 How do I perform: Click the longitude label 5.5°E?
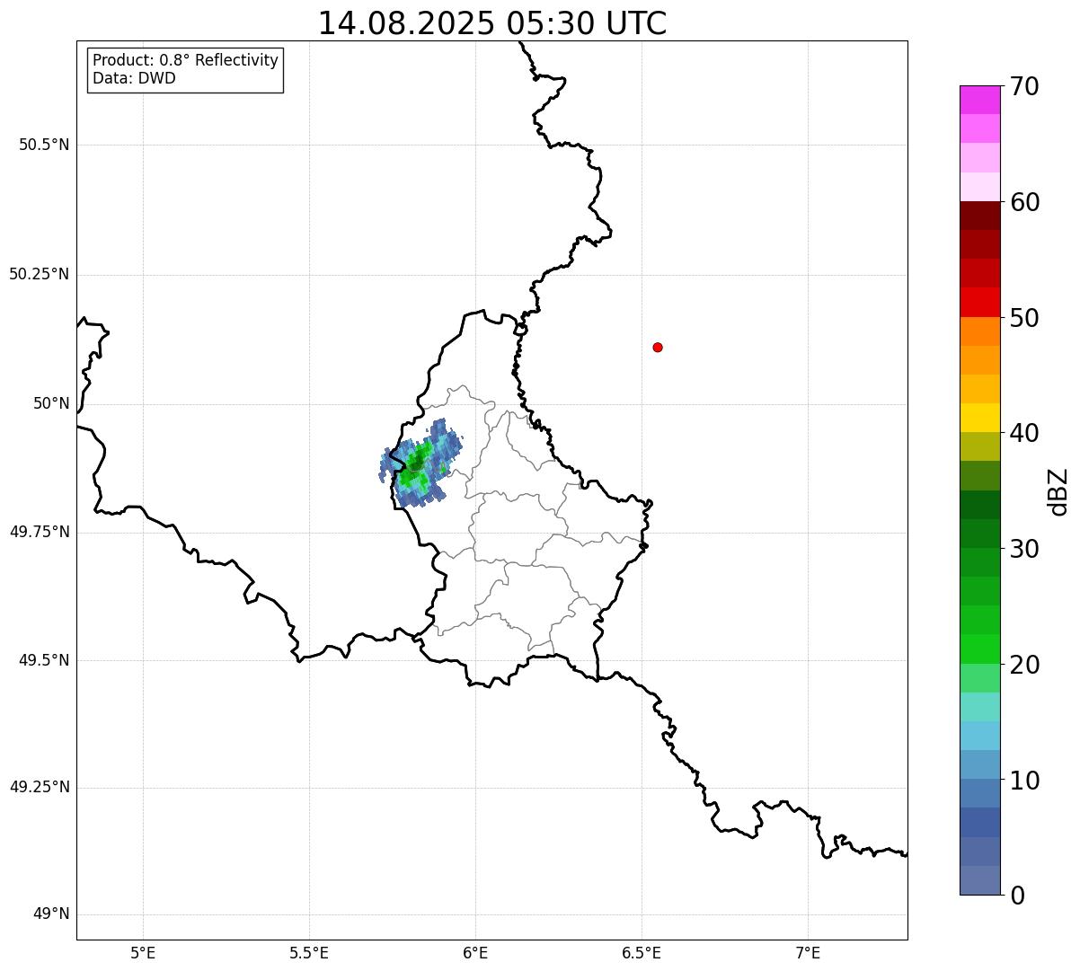[309, 952]
